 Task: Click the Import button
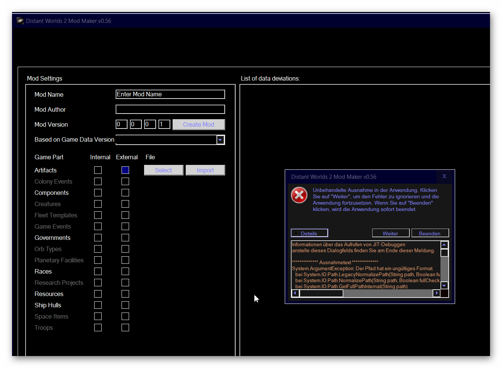(205, 170)
